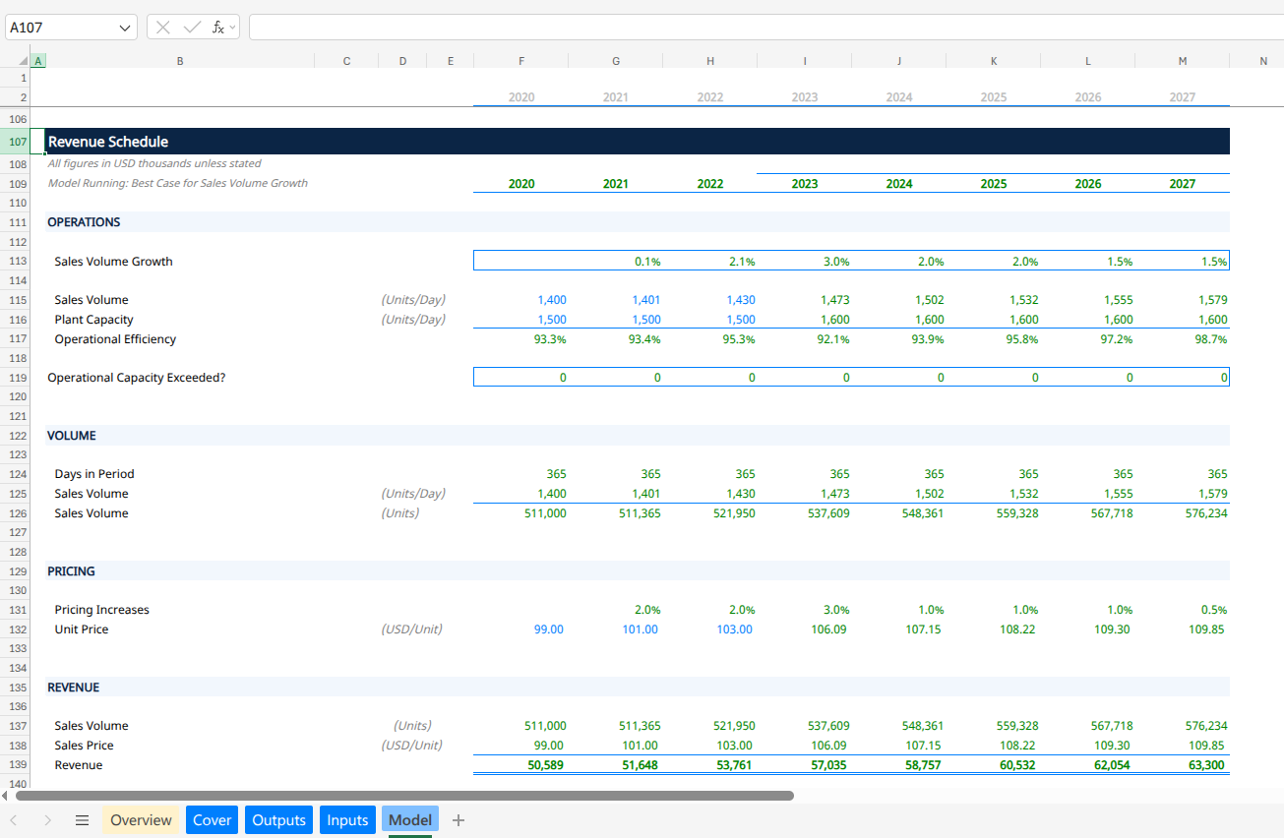This screenshot has height=838, width=1284.
Task: Click the confirm formula checkmark icon
Action: pos(193,28)
